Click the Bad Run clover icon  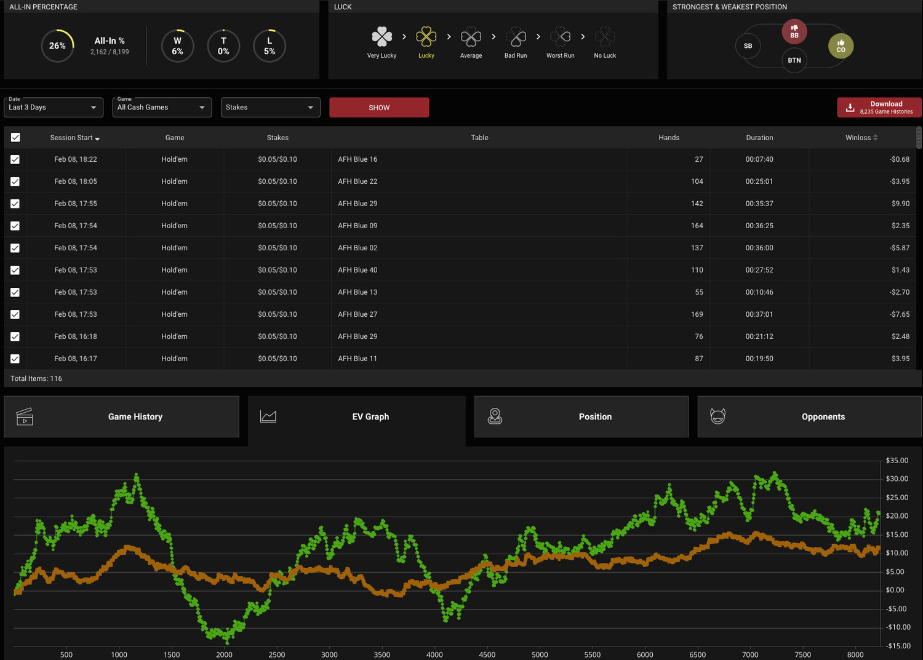pyautogui.click(x=516, y=37)
